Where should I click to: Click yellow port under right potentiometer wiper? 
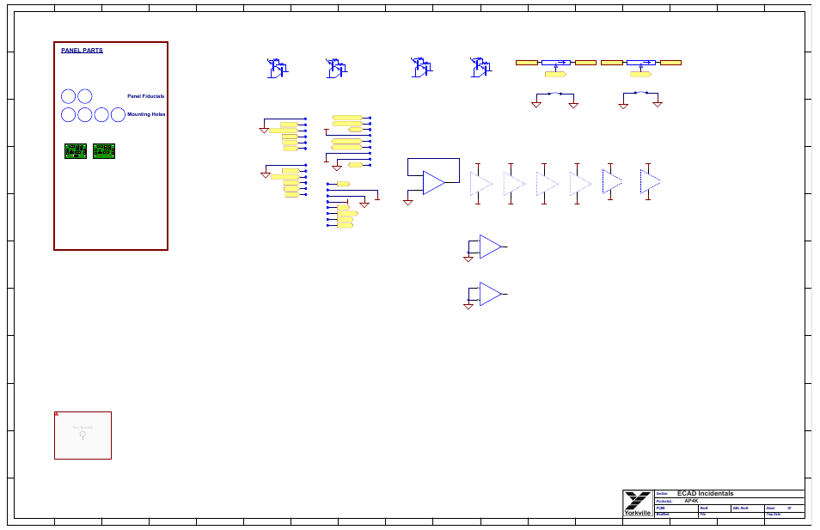640,74
